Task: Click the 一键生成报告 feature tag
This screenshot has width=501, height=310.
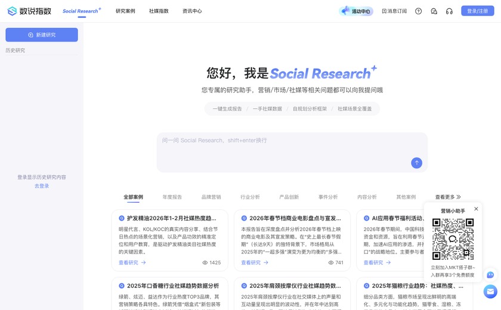Action: [227, 109]
